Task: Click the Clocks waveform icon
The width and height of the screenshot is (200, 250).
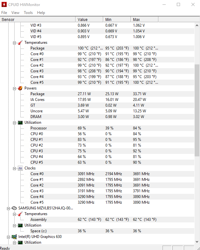Action: [x=20, y=168]
